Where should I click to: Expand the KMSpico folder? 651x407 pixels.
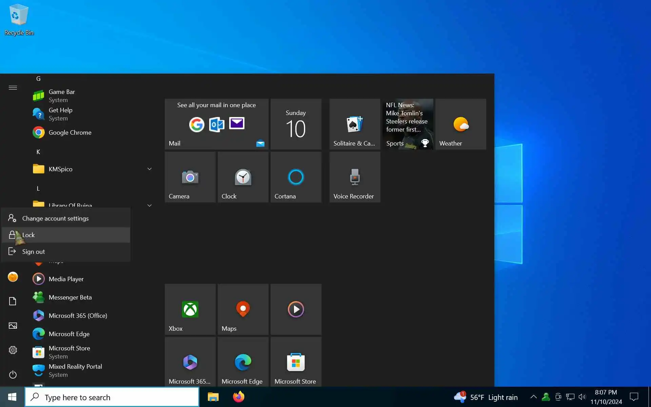tap(149, 169)
